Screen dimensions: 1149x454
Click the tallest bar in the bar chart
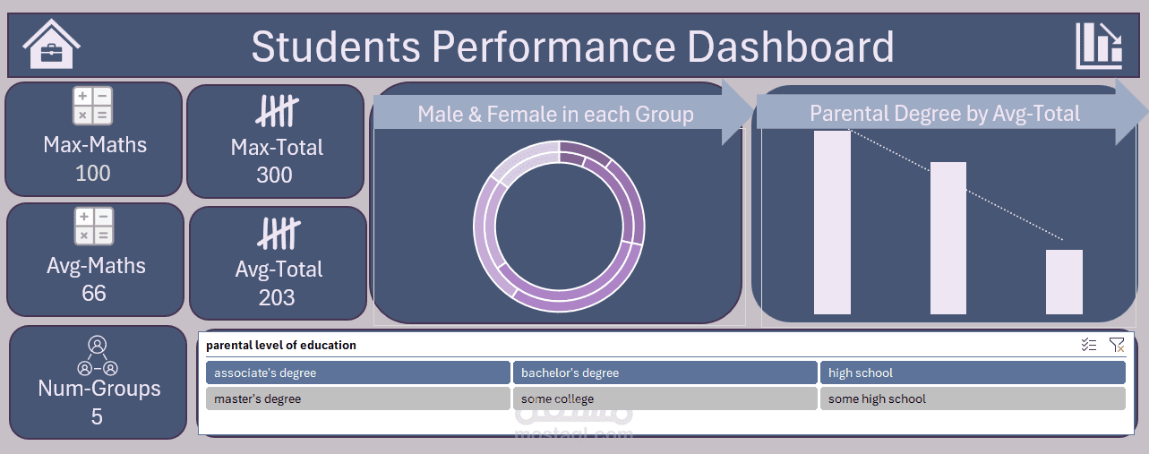point(832,222)
